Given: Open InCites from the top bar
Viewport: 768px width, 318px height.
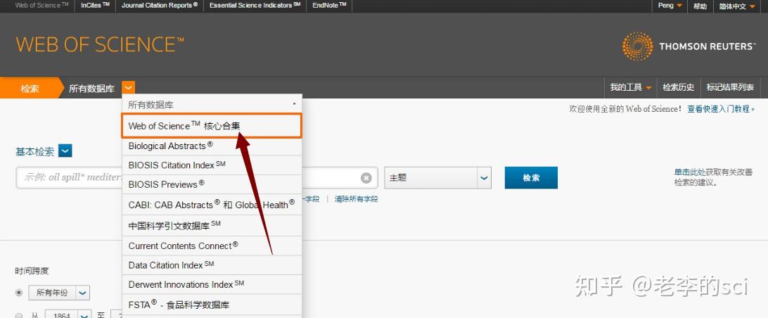Looking at the screenshot, I should pyautogui.click(x=95, y=6).
